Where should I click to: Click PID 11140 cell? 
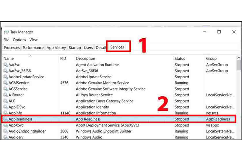[x=65, y=113]
